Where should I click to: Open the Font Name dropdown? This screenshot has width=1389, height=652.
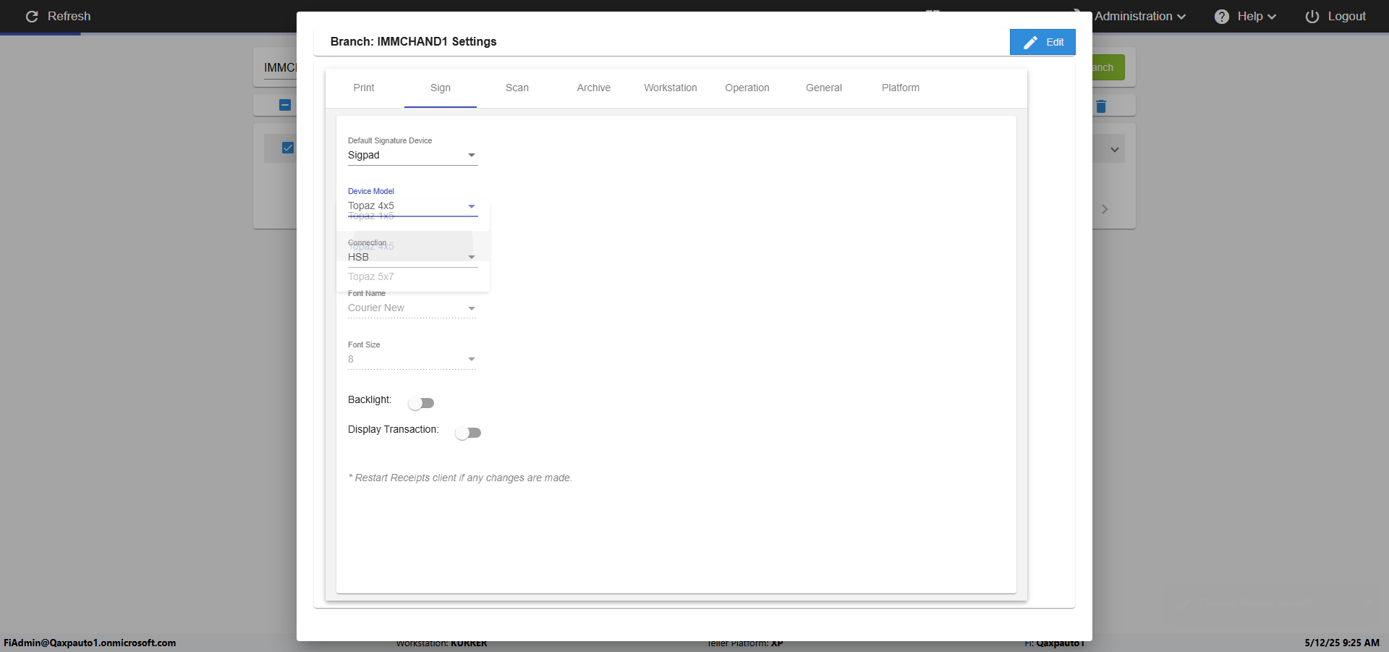[x=412, y=308]
